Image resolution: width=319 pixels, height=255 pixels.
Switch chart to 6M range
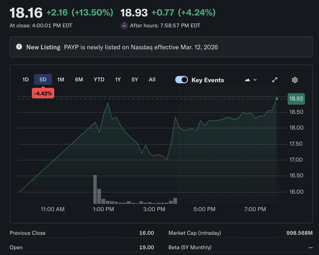point(79,79)
